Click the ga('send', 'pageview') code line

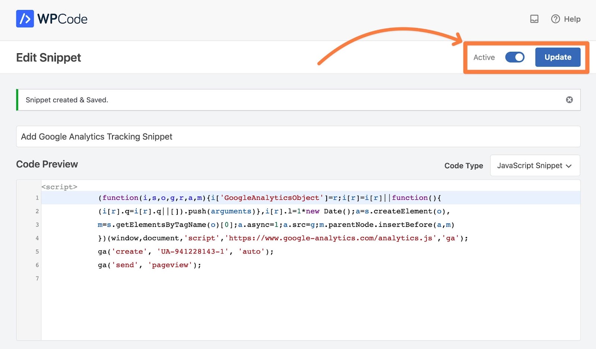[149, 265]
